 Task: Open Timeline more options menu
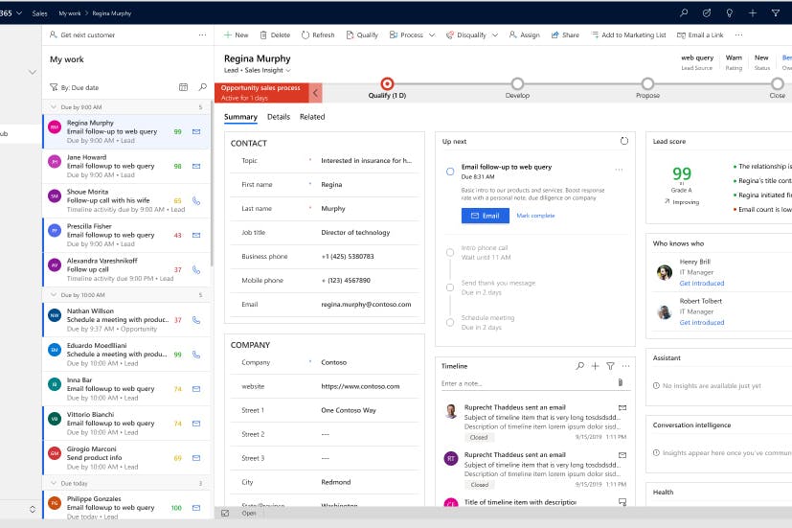625,366
